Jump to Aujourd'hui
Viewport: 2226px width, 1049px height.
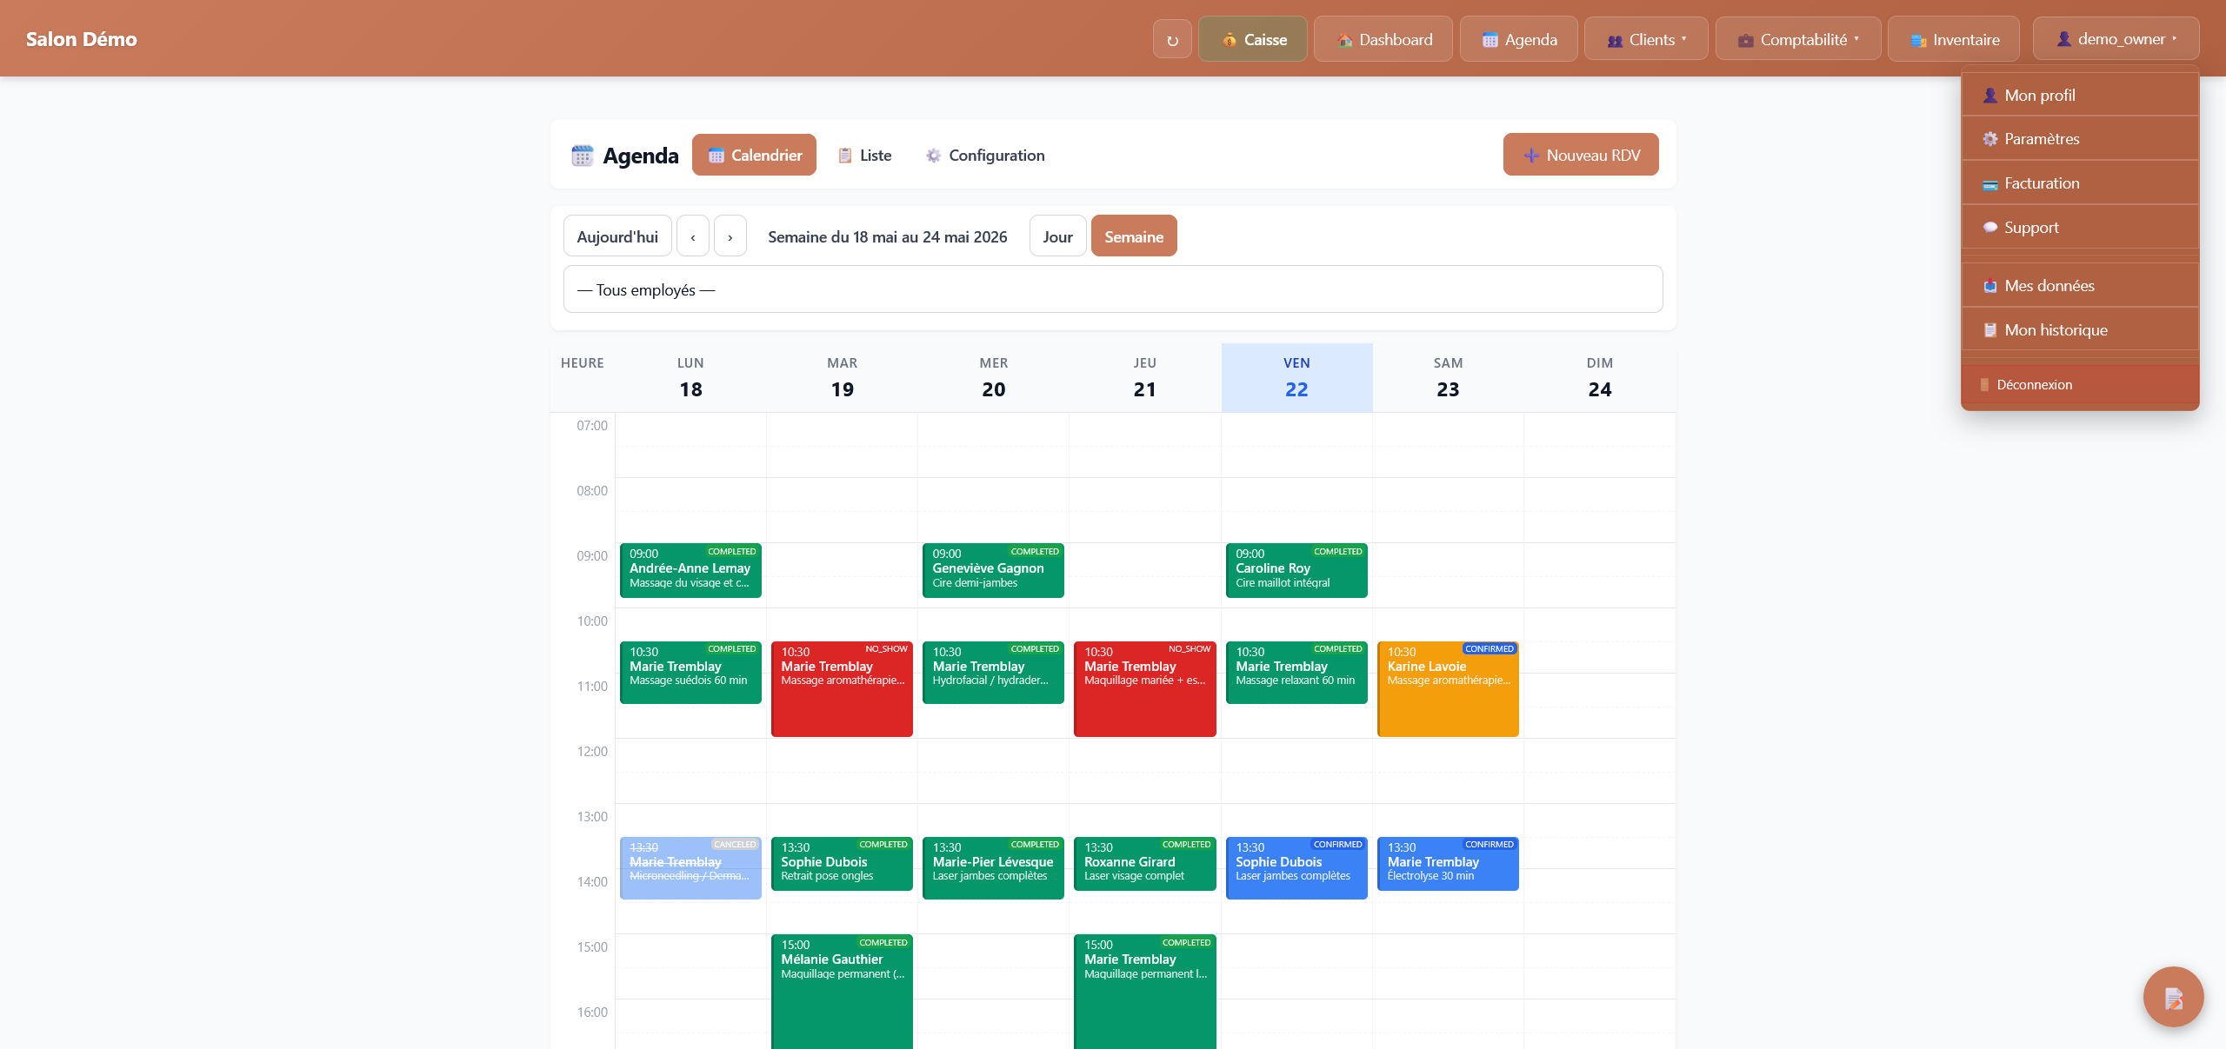pos(617,236)
